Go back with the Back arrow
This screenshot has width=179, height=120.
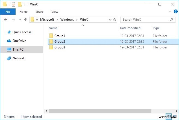click(x=6, y=20)
